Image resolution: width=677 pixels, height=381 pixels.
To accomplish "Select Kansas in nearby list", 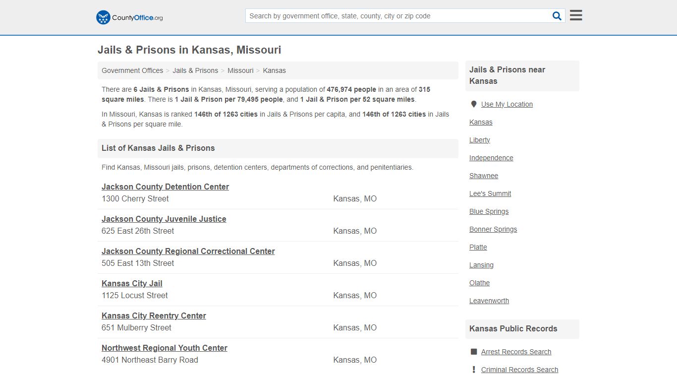I will [481, 122].
